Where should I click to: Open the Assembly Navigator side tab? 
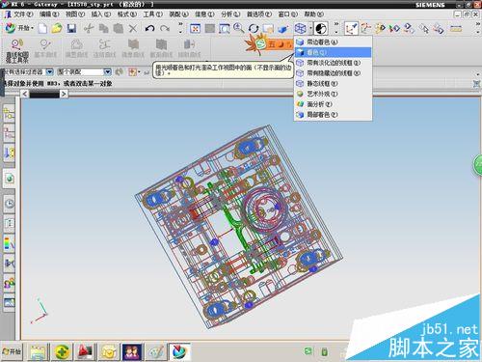(9, 114)
